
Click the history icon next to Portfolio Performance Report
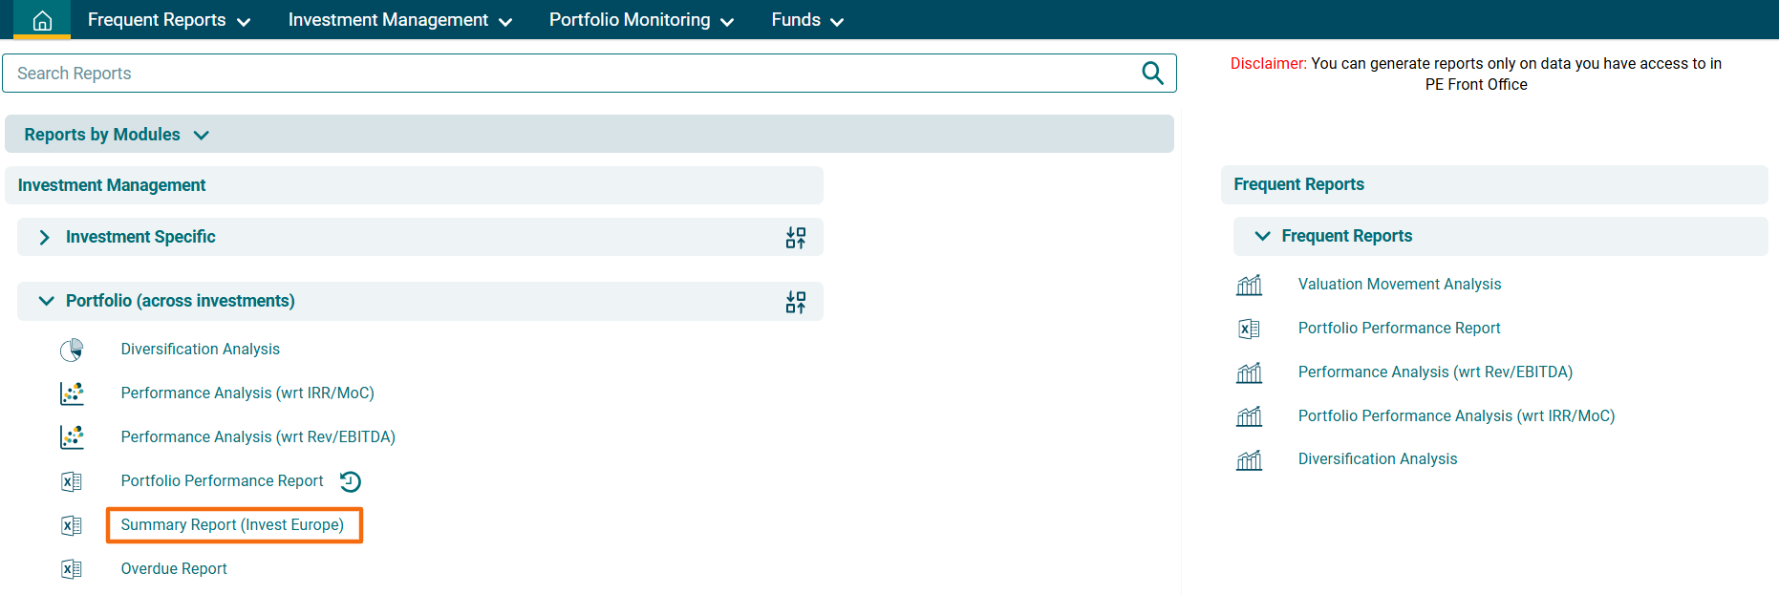click(x=351, y=481)
